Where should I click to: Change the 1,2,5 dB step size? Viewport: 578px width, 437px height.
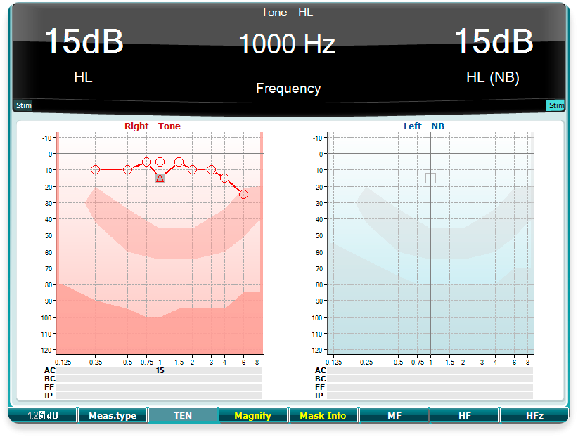(x=42, y=416)
